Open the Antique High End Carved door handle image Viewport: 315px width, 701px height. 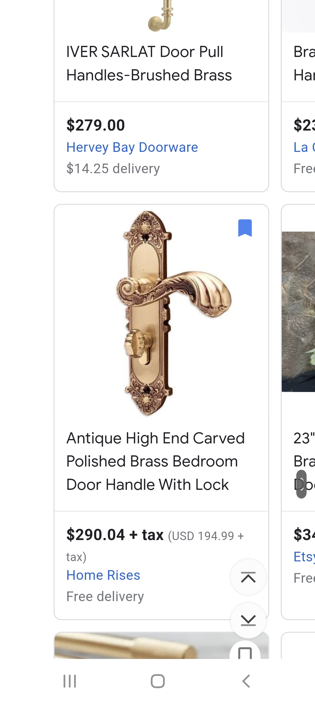(161, 313)
